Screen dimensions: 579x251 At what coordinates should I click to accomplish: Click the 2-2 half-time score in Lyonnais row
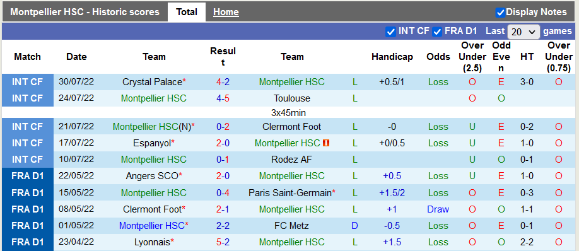(527, 242)
